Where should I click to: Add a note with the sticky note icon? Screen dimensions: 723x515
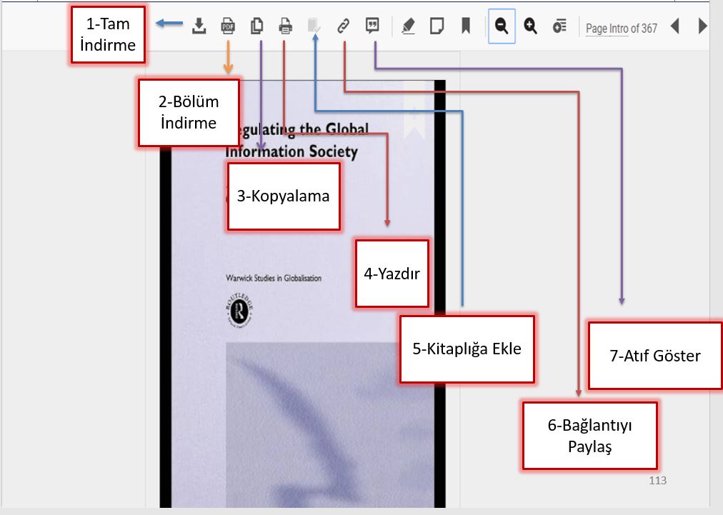click(437, 26)
